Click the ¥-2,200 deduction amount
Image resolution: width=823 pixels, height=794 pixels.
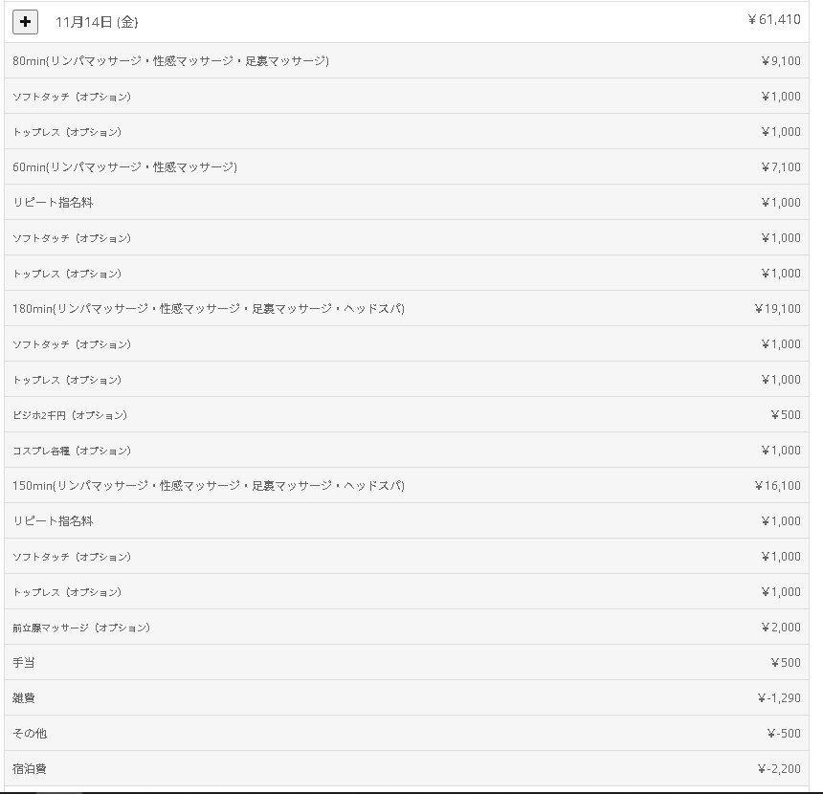(x=779, y=769)
